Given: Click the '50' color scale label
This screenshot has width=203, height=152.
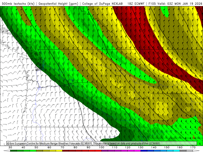Looking at the screenshot, I should [36, 147].
